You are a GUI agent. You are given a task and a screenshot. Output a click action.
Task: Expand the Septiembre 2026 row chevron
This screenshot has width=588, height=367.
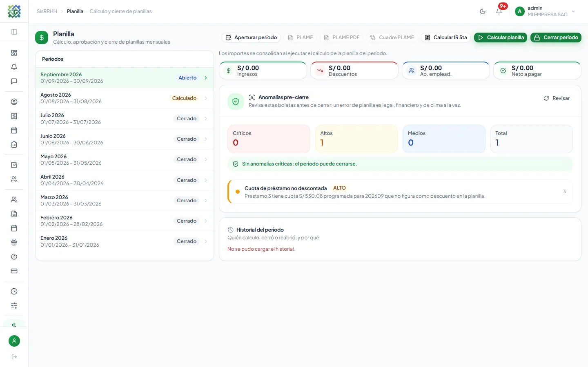click(206, 78)
